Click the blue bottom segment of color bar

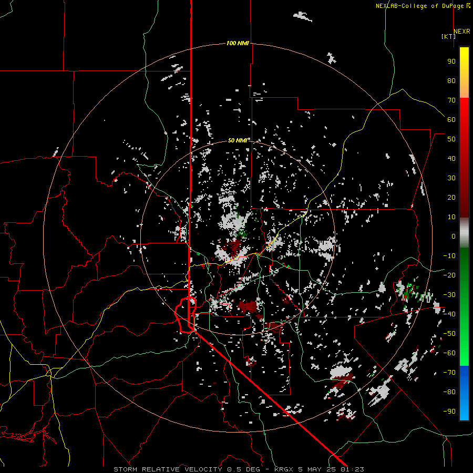464,393
